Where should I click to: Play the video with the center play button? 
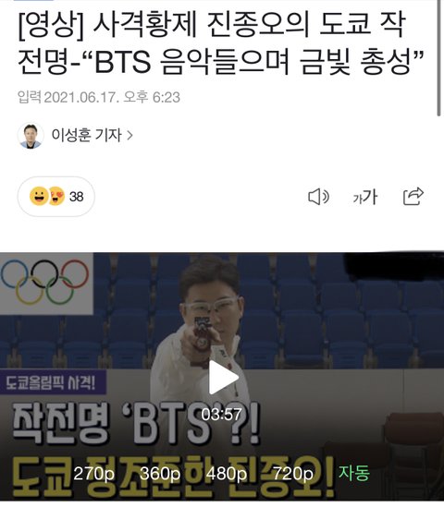click(x=224, y=377)
